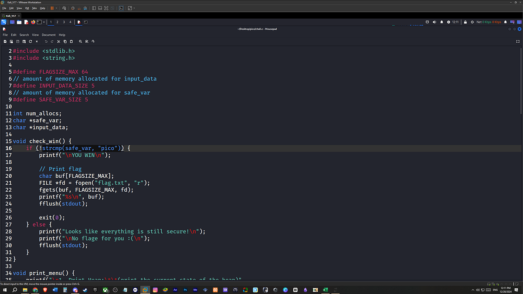Toggle Mousepad fullscreen mode
The width and height of the screenshot is (523, 294).
point(517,41)
